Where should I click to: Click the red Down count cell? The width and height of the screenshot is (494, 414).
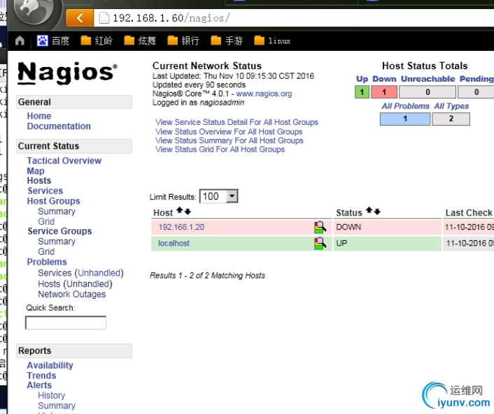384,92
